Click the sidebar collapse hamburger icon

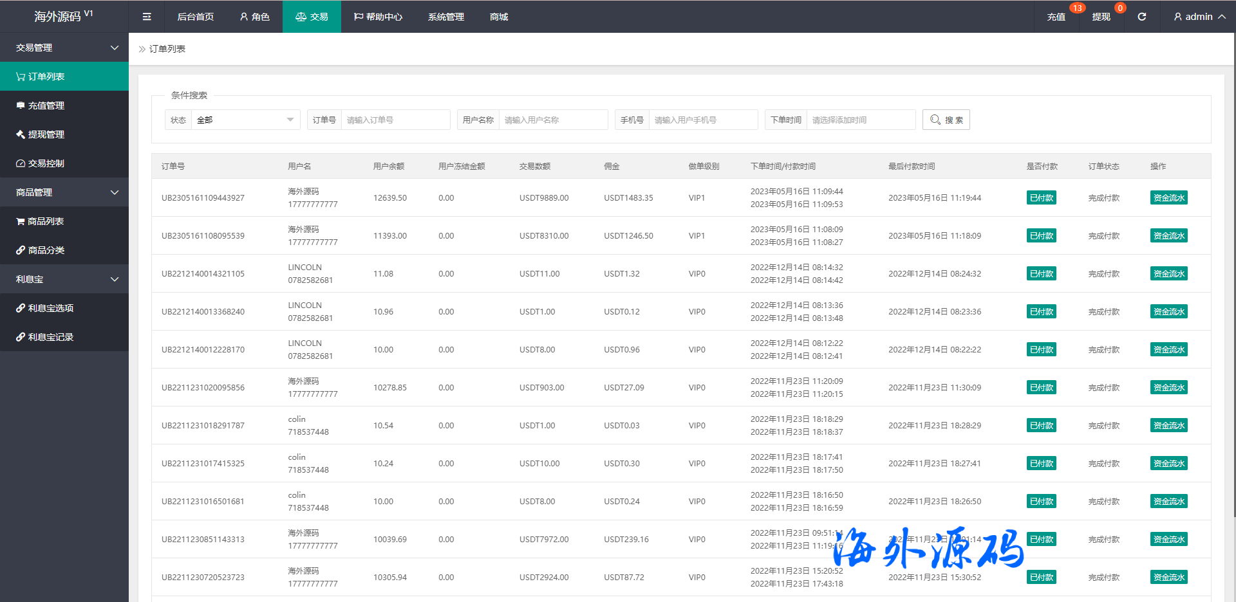(x=147, y=17)
